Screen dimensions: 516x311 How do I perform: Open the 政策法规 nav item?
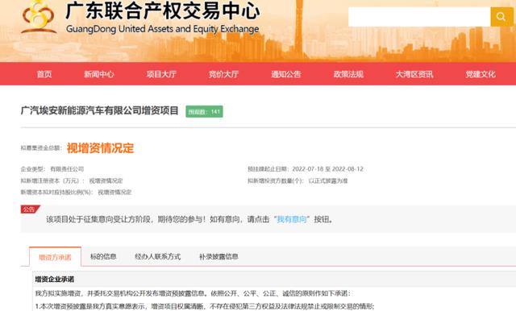(x=348, y=74)
